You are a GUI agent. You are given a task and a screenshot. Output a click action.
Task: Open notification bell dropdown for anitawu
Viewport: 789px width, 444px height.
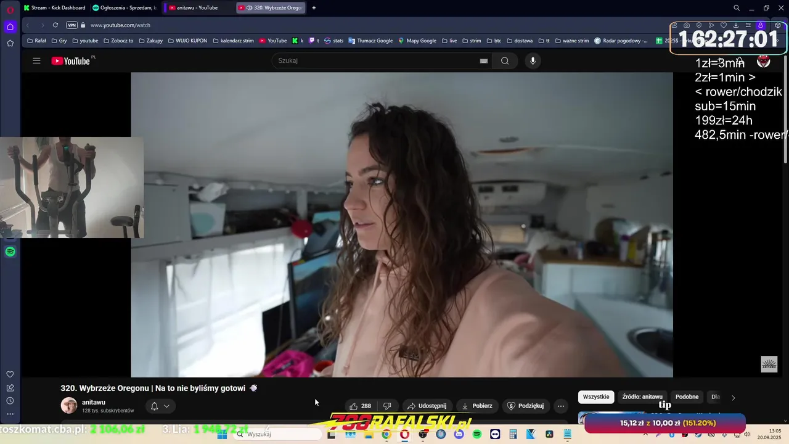(x=160, y=406)
